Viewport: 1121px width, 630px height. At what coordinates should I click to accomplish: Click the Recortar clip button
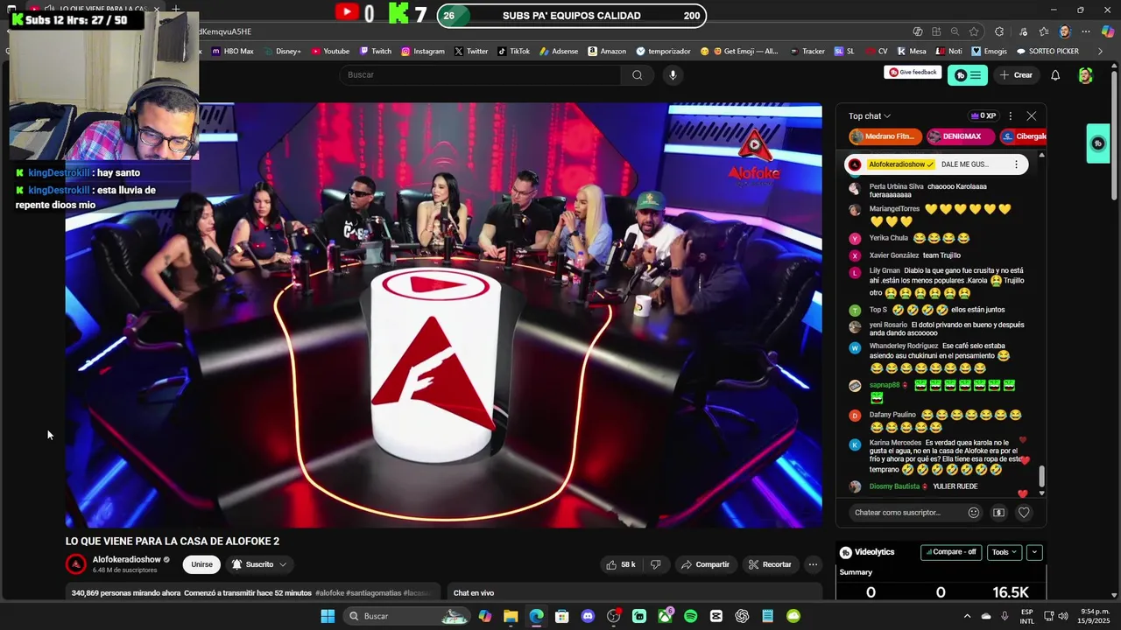click(770, 564)
